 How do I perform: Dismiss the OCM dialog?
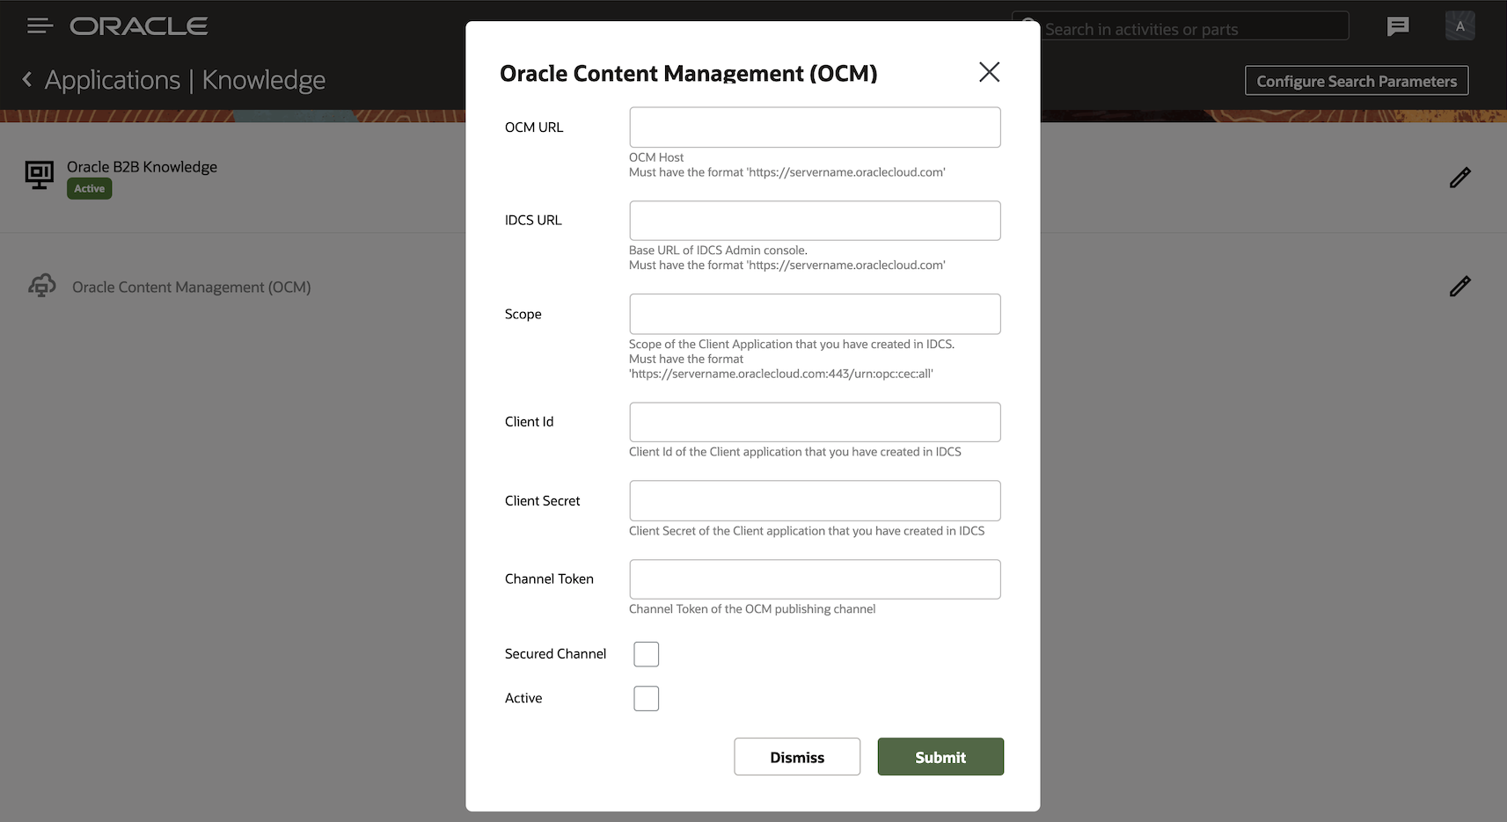797,757
